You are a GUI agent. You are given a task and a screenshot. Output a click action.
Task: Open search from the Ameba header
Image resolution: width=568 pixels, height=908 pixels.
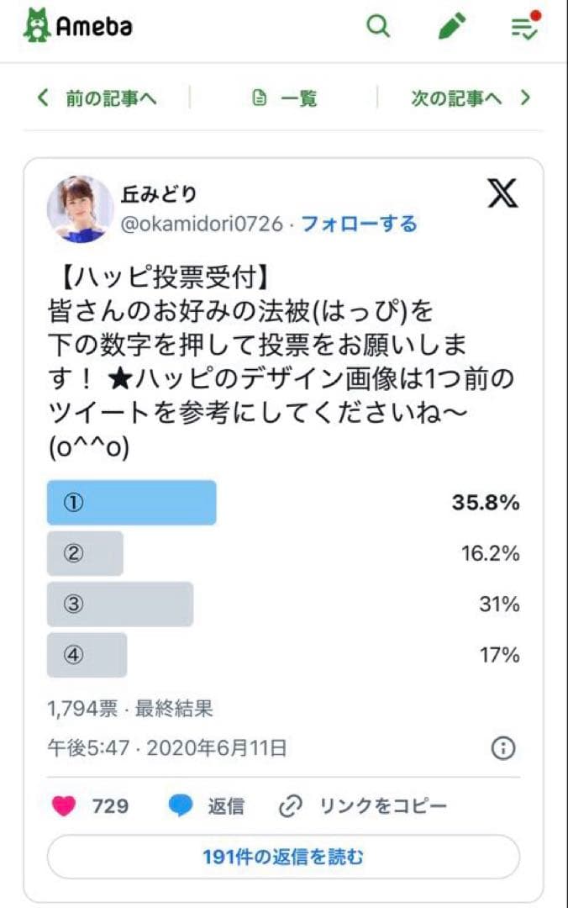(376, 26)
